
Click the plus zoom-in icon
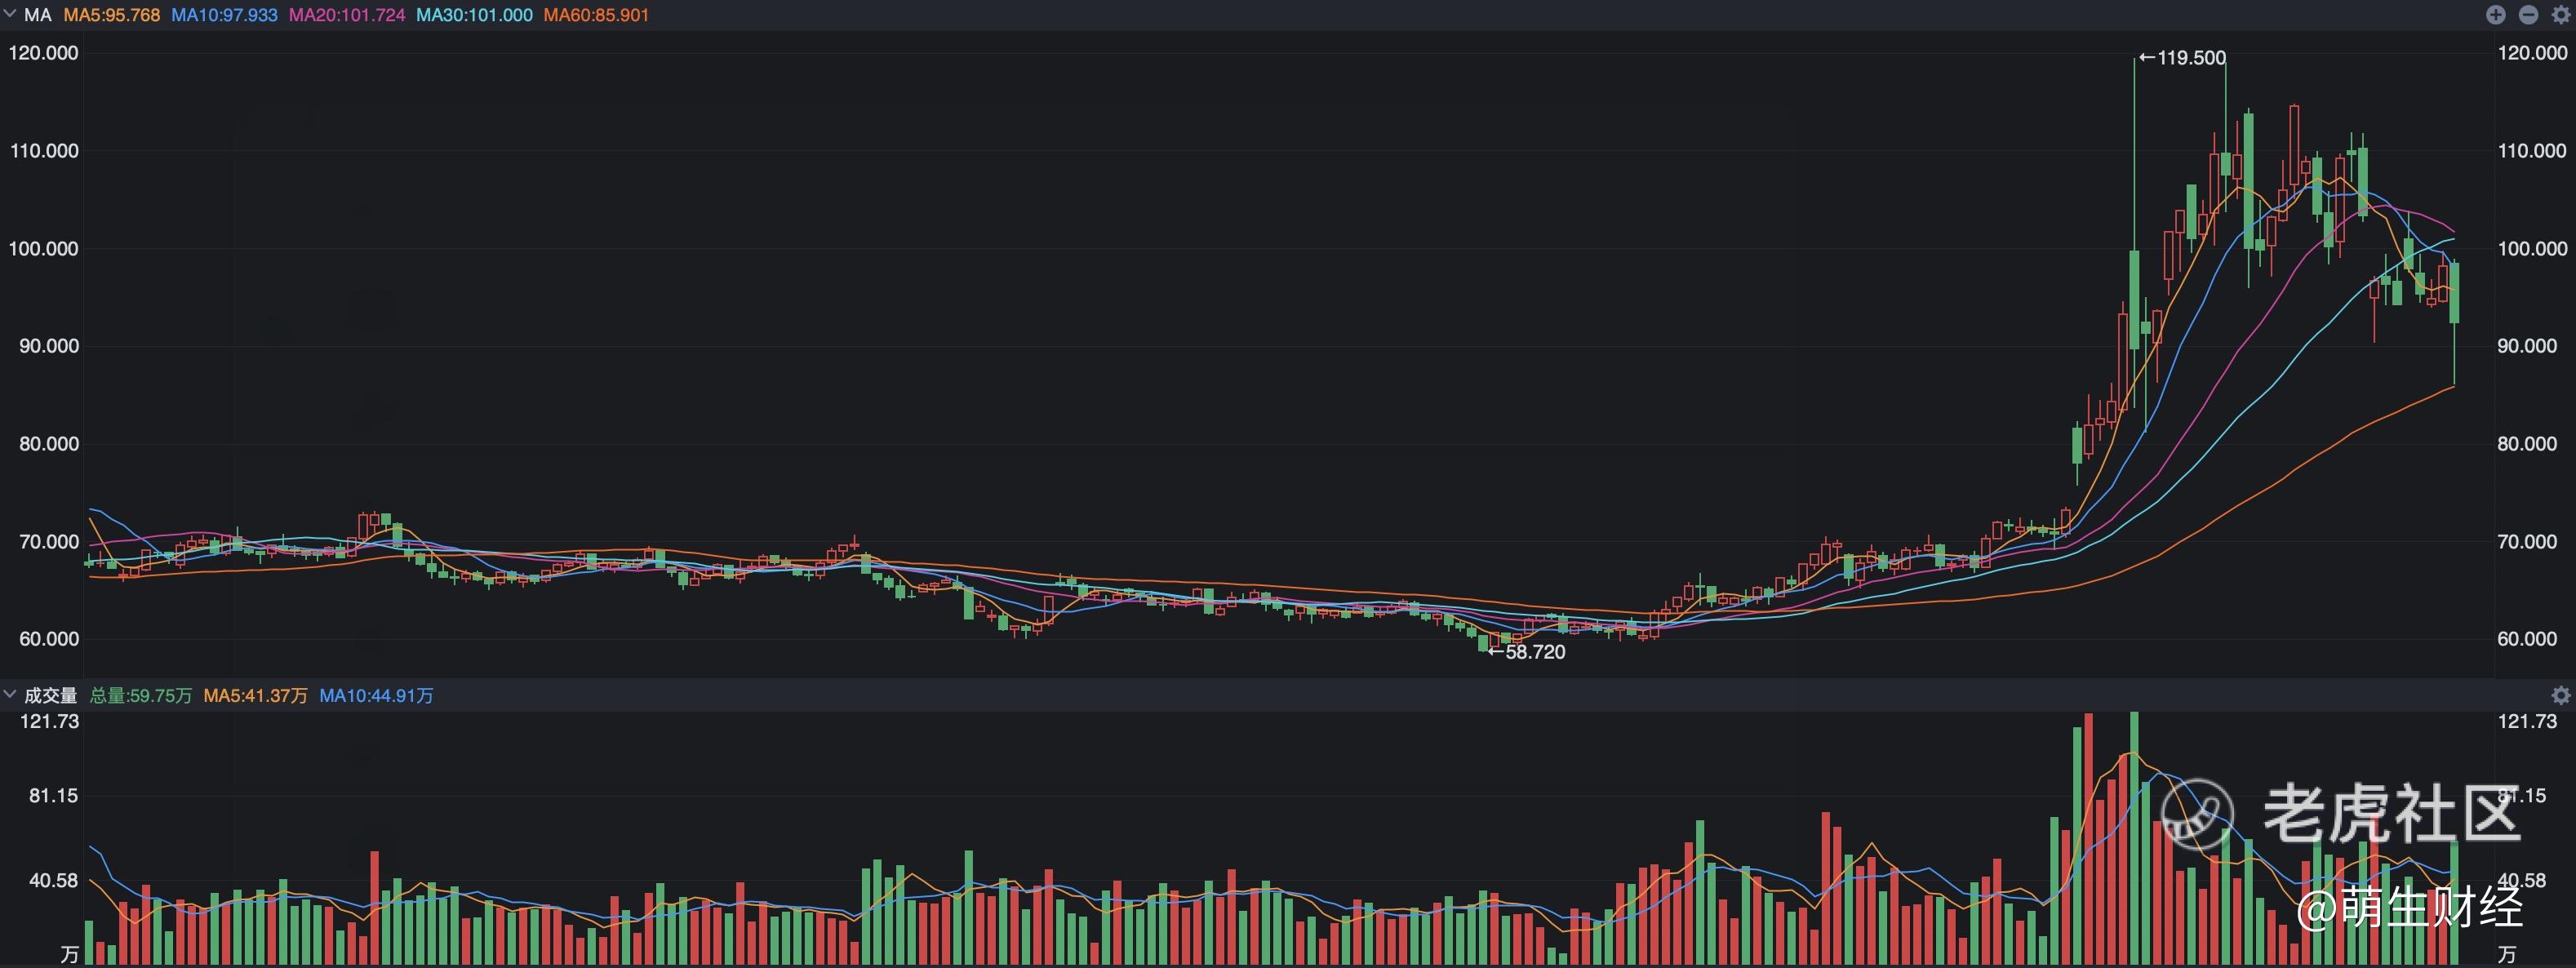point(2496,15)
